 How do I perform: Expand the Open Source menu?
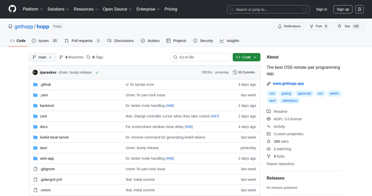click(x=117, y=9)
